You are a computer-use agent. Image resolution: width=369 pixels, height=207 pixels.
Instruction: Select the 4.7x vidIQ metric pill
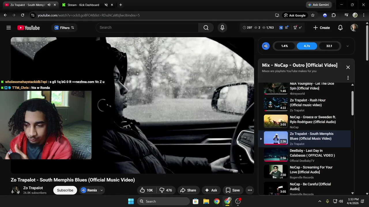tap(307, 46)
